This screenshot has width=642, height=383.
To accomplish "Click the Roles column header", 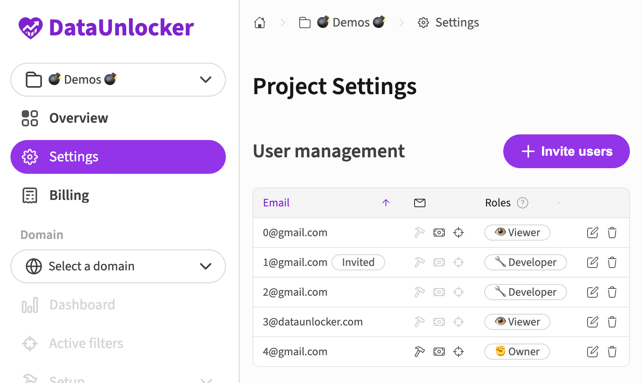I will pos(498,203).
